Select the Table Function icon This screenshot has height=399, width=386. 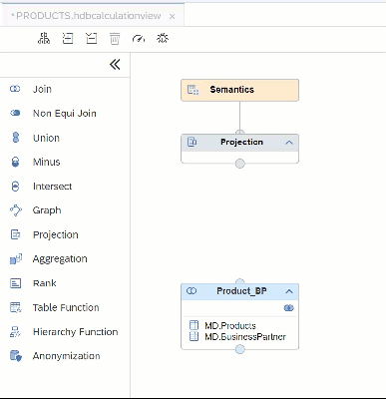click(x=16, y=307)
